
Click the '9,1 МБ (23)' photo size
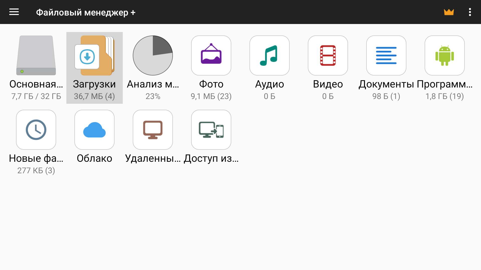(211, 96)
